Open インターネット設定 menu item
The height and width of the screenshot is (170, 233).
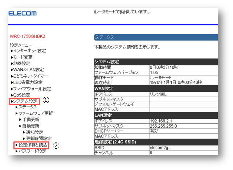click(30, 51)
